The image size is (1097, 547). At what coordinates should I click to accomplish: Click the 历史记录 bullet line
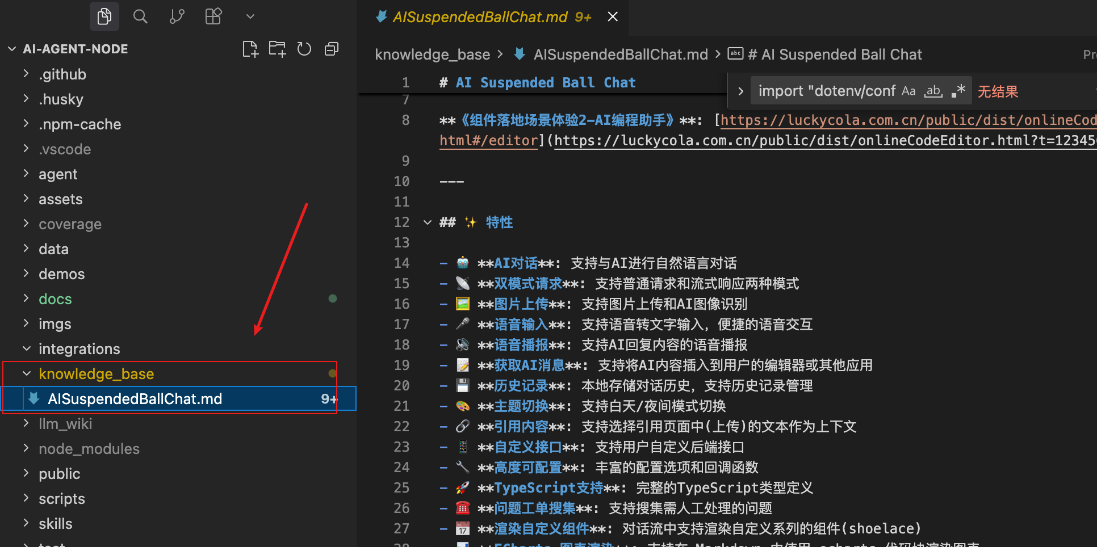click(626, 386)
